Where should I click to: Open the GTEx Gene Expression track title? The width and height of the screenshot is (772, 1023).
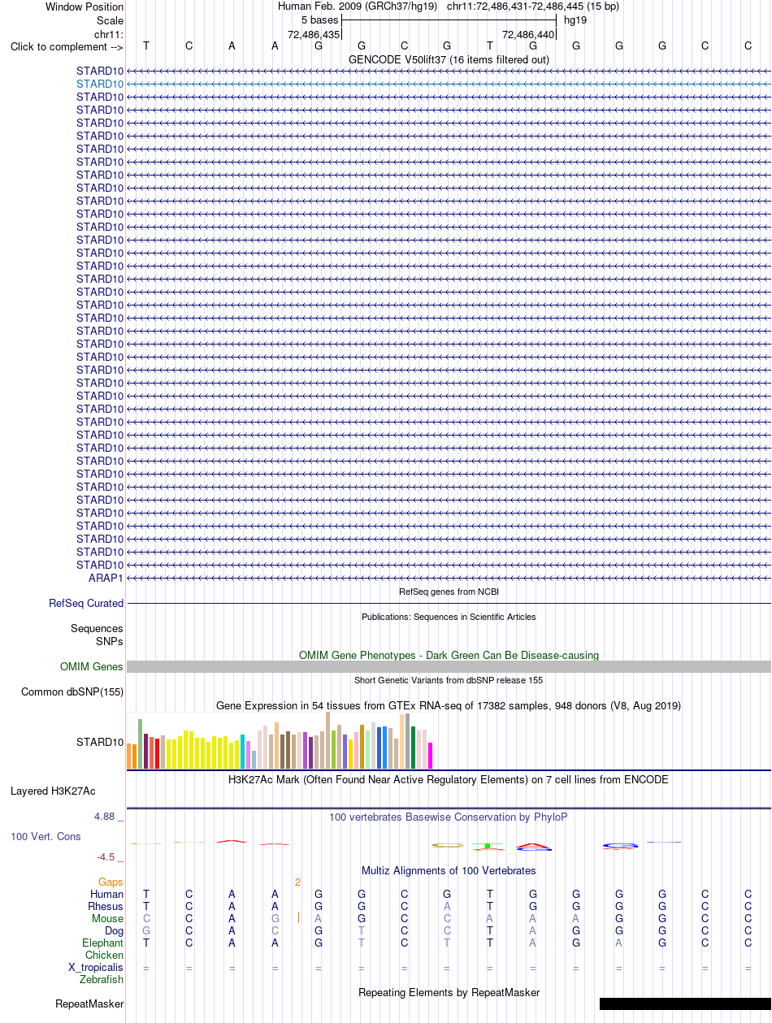(x=449, y=706)
